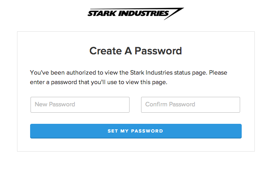273x175 pixels.
Task: Select the authorization message paragraph
Action: (128, 77)
